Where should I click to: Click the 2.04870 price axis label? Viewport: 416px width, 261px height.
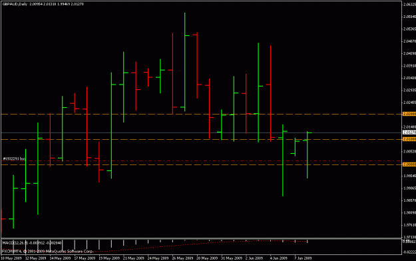point(409,41)
